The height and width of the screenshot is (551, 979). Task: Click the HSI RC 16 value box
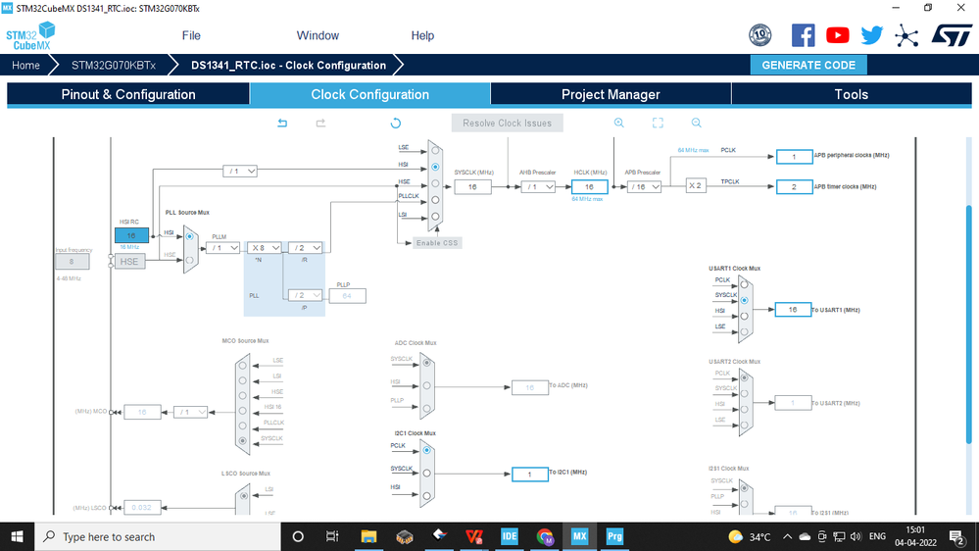[x=131, y=235]
